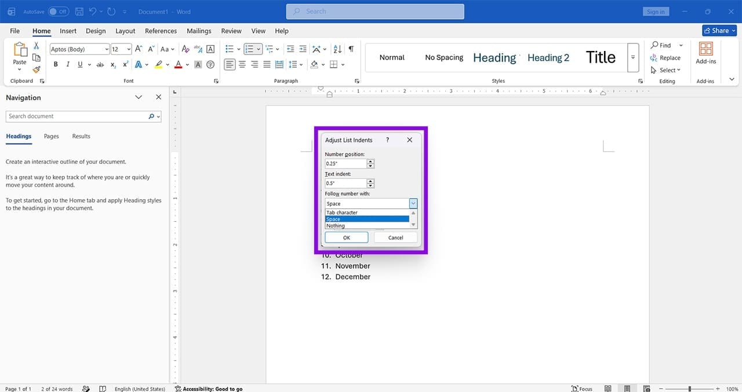Screen dimensions: 742x392
Task: Click Cancel in Adjust List Indents dialog
Action: pos(395,237)
